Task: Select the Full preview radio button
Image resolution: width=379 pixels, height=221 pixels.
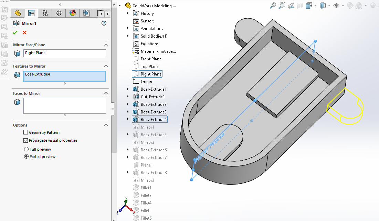Action: pos(26,149)
